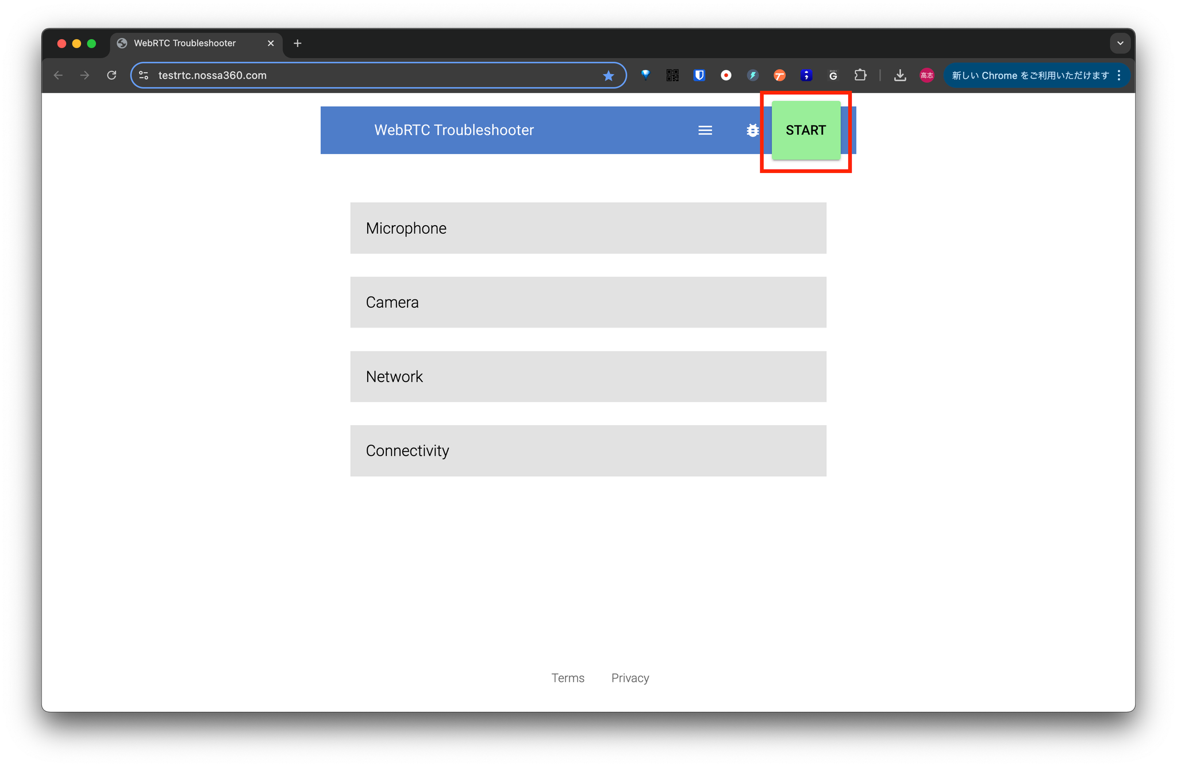Open a new tab
Viewport: 1177px width, 767px height.
(297, 43)
